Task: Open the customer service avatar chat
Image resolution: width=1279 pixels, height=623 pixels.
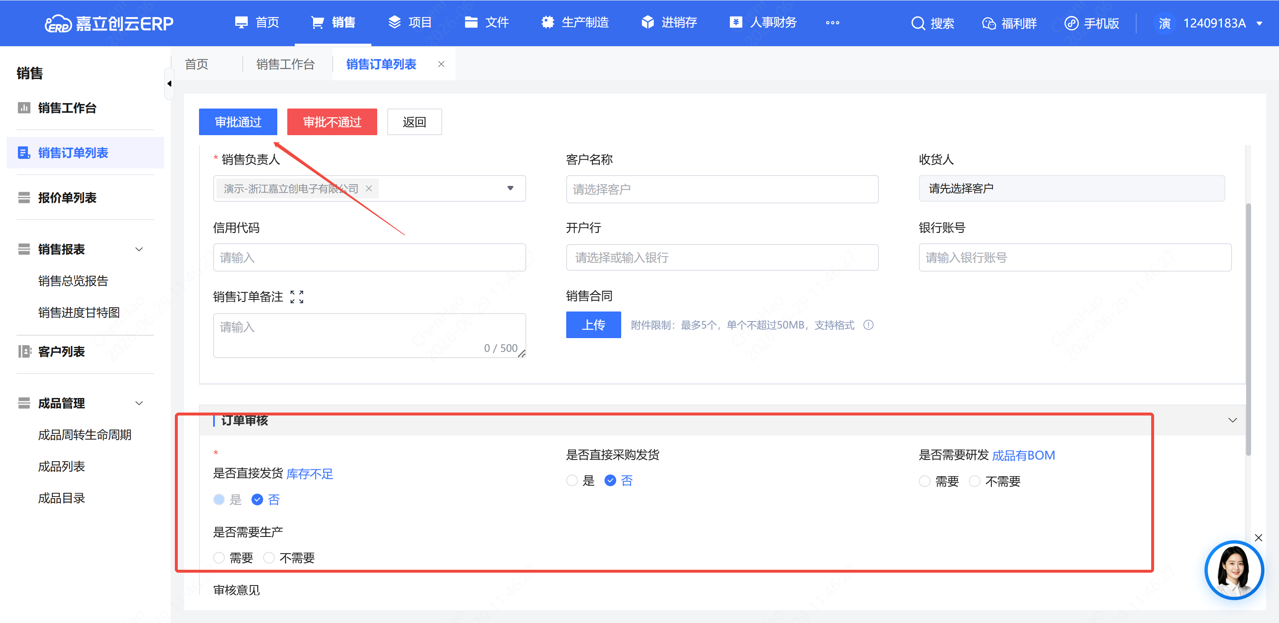Action: 1234,570
